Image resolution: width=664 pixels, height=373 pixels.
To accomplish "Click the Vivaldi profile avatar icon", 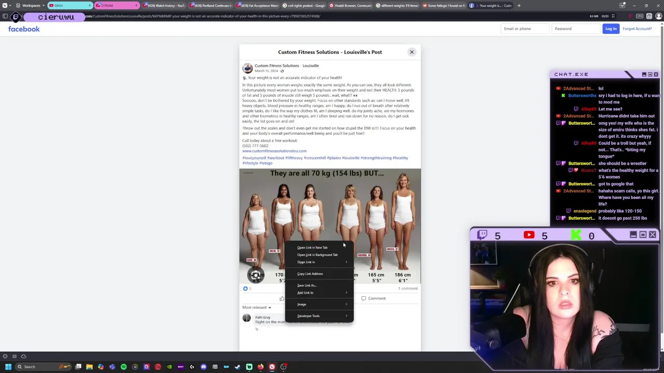I will pos(659,17).
